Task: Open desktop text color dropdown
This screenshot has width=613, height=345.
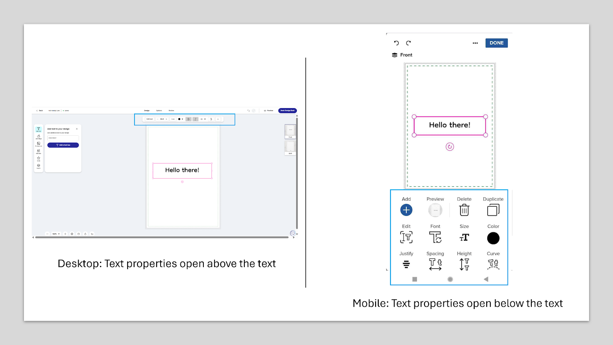Action: coord(180,119)
